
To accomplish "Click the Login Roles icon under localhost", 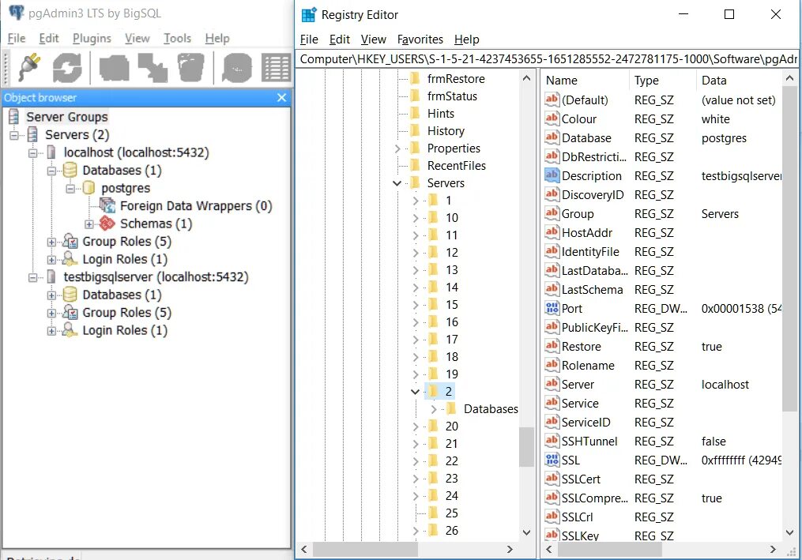I will (x=70, y=259).
